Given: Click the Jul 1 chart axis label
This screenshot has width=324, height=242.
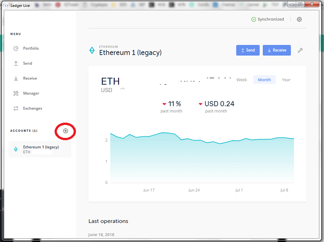Looking at the screenshot, I should [x=239, y=190].
